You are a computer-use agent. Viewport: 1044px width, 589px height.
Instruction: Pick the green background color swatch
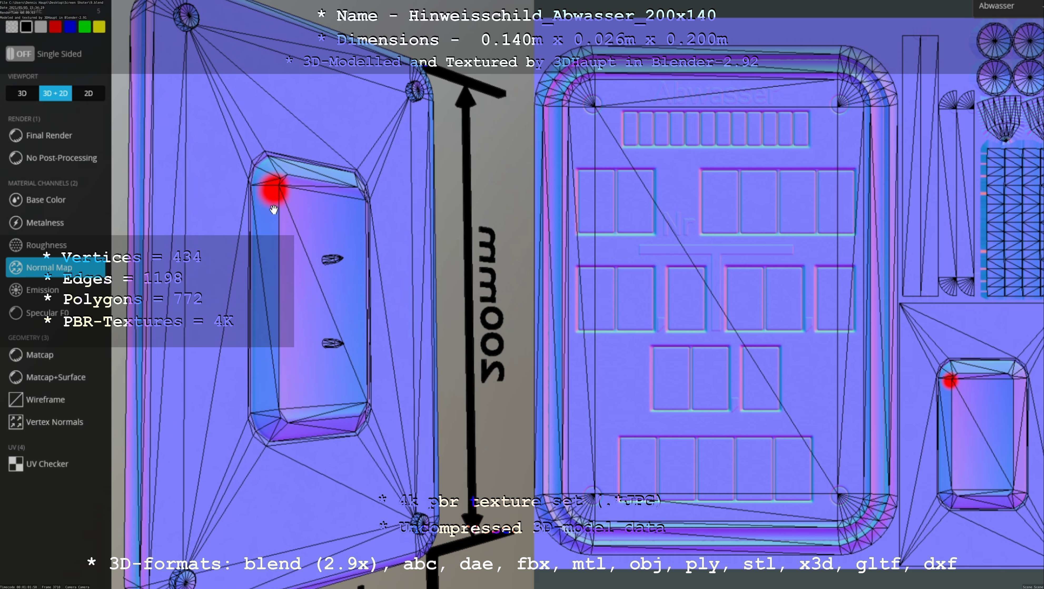pos(85,27)
